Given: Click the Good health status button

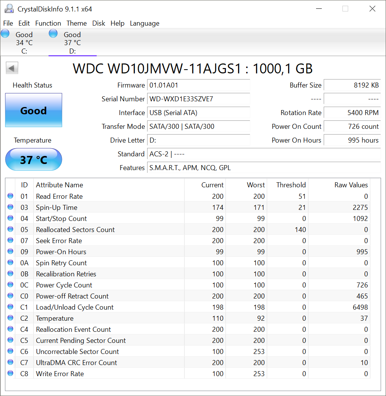Looking at the screenshot, I should coord(34,110).
